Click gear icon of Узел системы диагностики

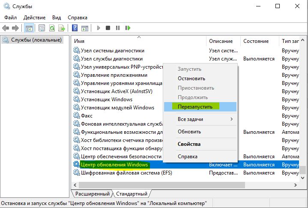coord(76,50)
